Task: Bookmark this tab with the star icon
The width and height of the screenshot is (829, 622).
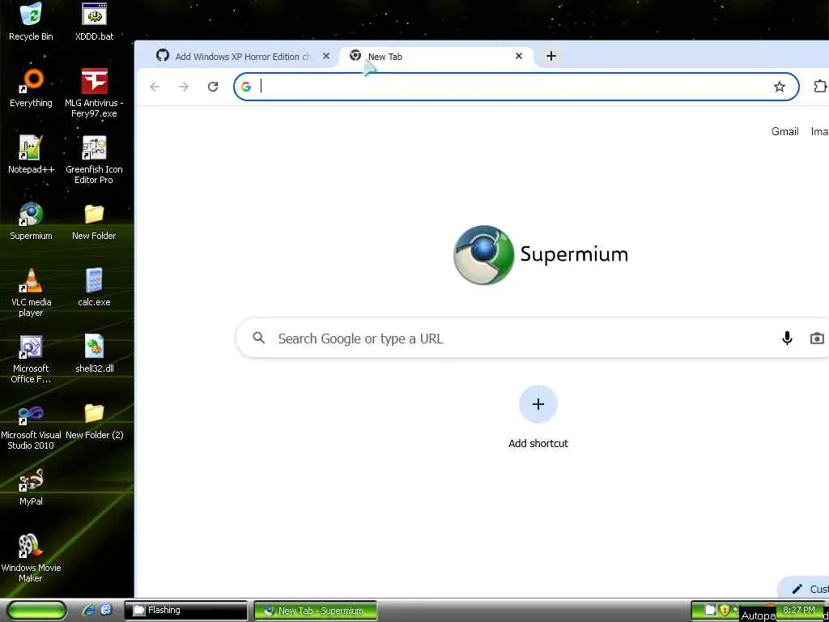Action: (x=780, y=87)
